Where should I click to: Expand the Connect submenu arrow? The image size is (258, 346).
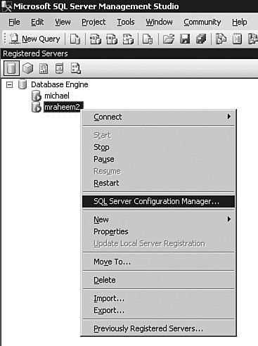coord(229,117)
